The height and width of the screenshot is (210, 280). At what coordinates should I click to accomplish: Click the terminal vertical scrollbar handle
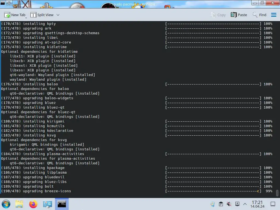(x=277, y=193)
